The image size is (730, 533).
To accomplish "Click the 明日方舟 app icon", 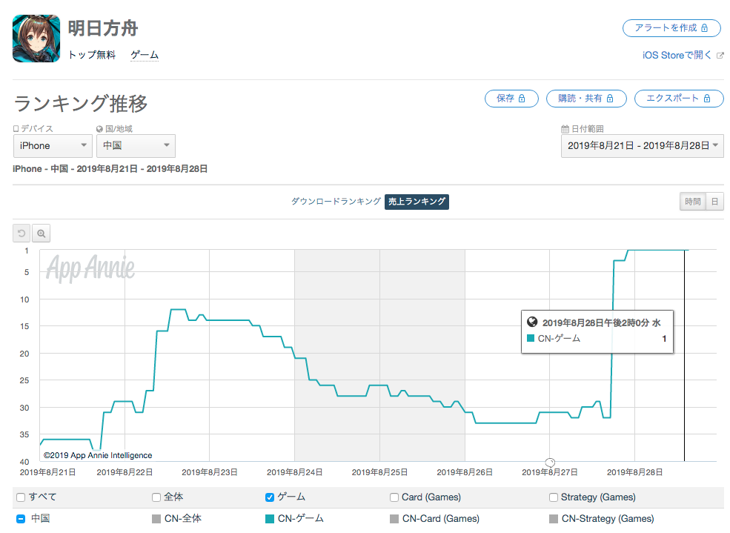I will click(x=36, y=39).
